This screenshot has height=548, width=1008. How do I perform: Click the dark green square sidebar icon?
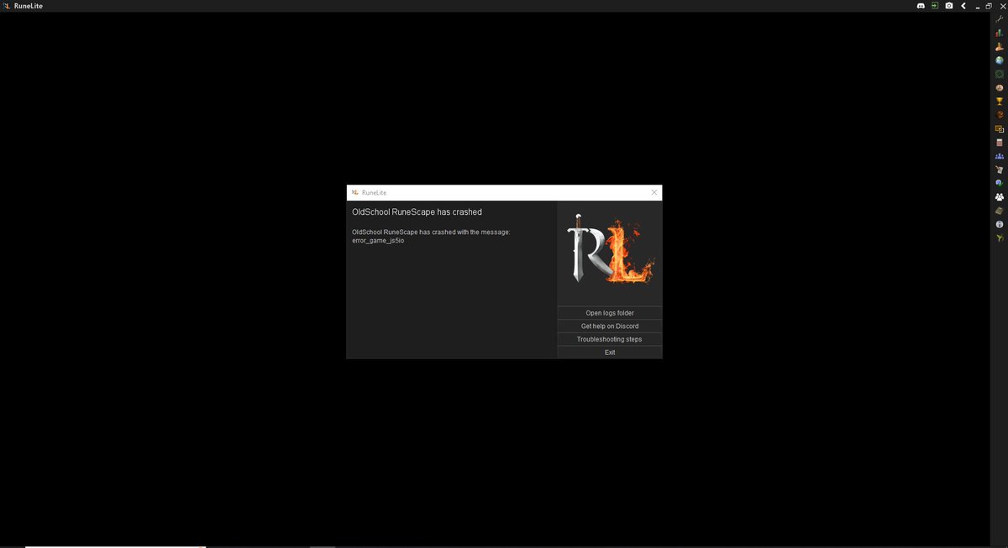(1000, 74)
